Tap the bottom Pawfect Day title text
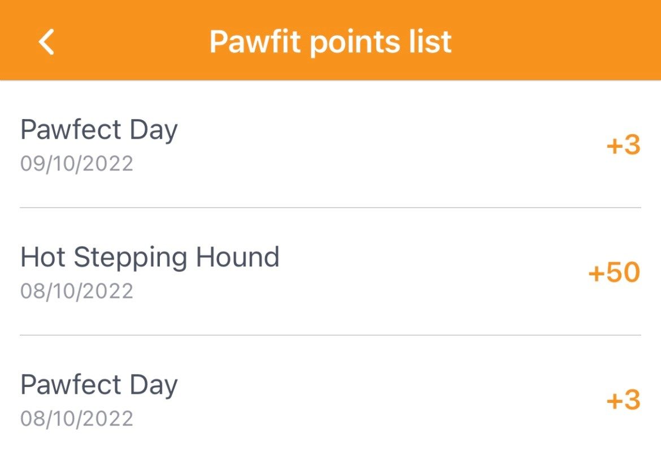The width and height of the screenshot is (661, 457). [x=99, y=384]
